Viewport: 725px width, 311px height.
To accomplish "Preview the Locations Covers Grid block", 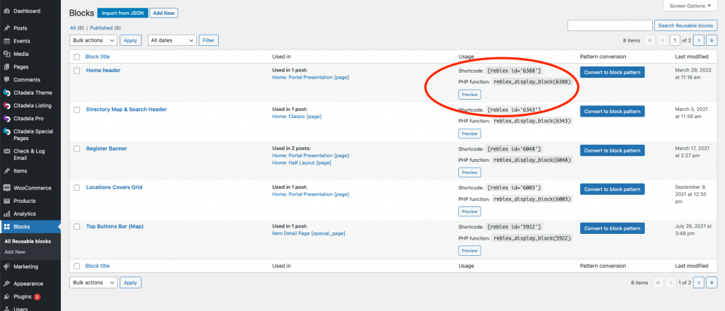I will click(469, 212).
